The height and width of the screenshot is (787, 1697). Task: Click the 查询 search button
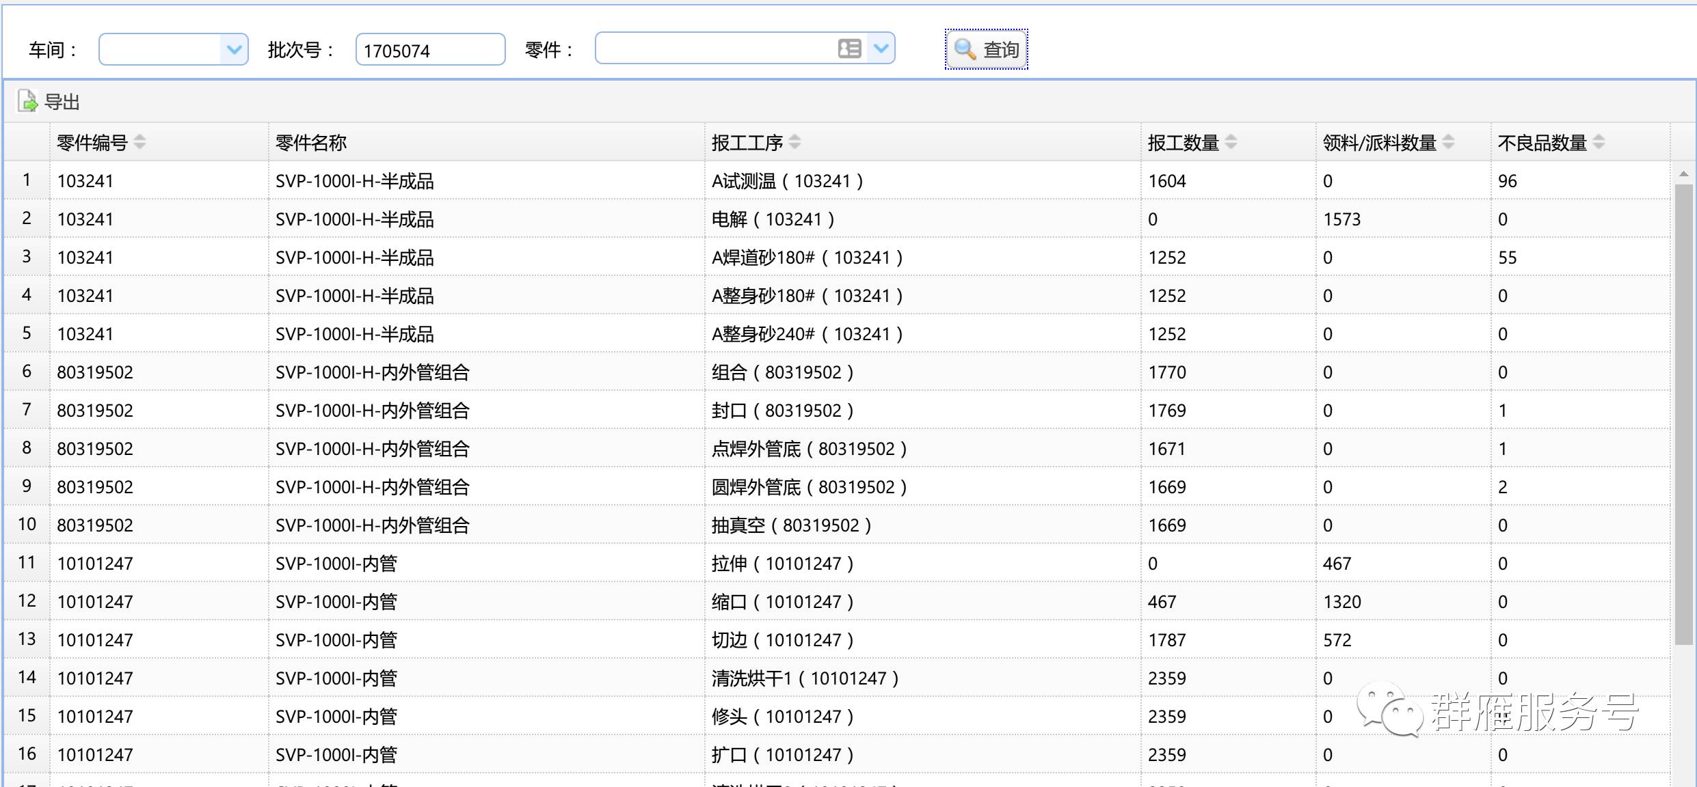click(x=986, y=49)
